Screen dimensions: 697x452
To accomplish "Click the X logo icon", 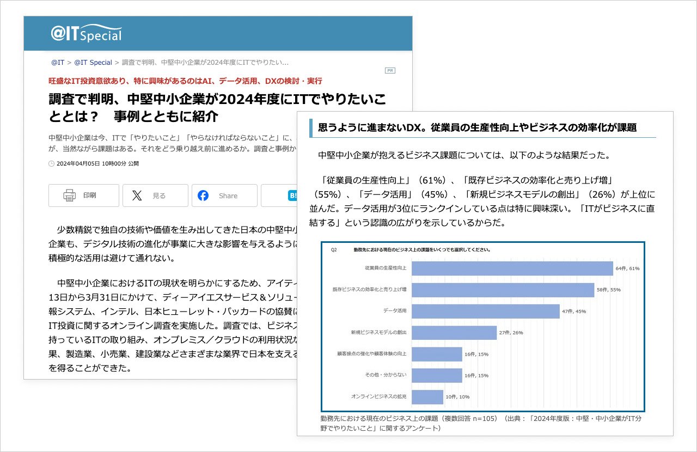I will pos(136,196).
